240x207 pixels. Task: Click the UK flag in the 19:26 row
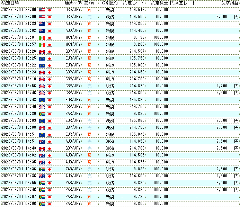click(42, 52)
